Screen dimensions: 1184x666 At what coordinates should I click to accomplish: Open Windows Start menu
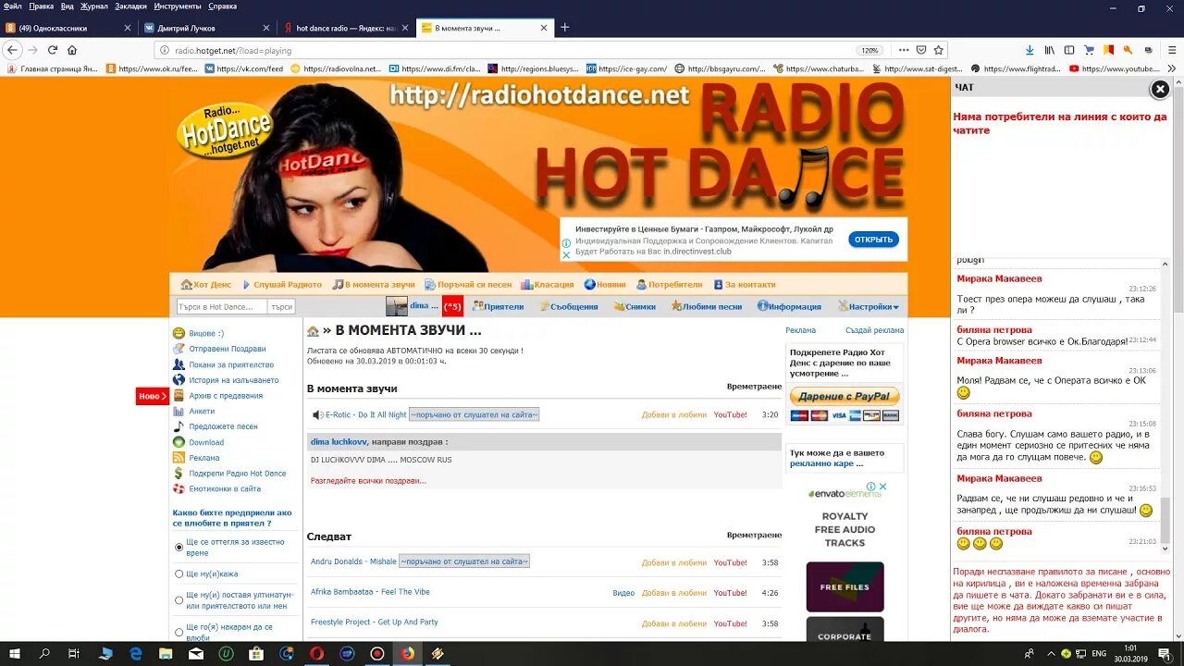[15, 653]
